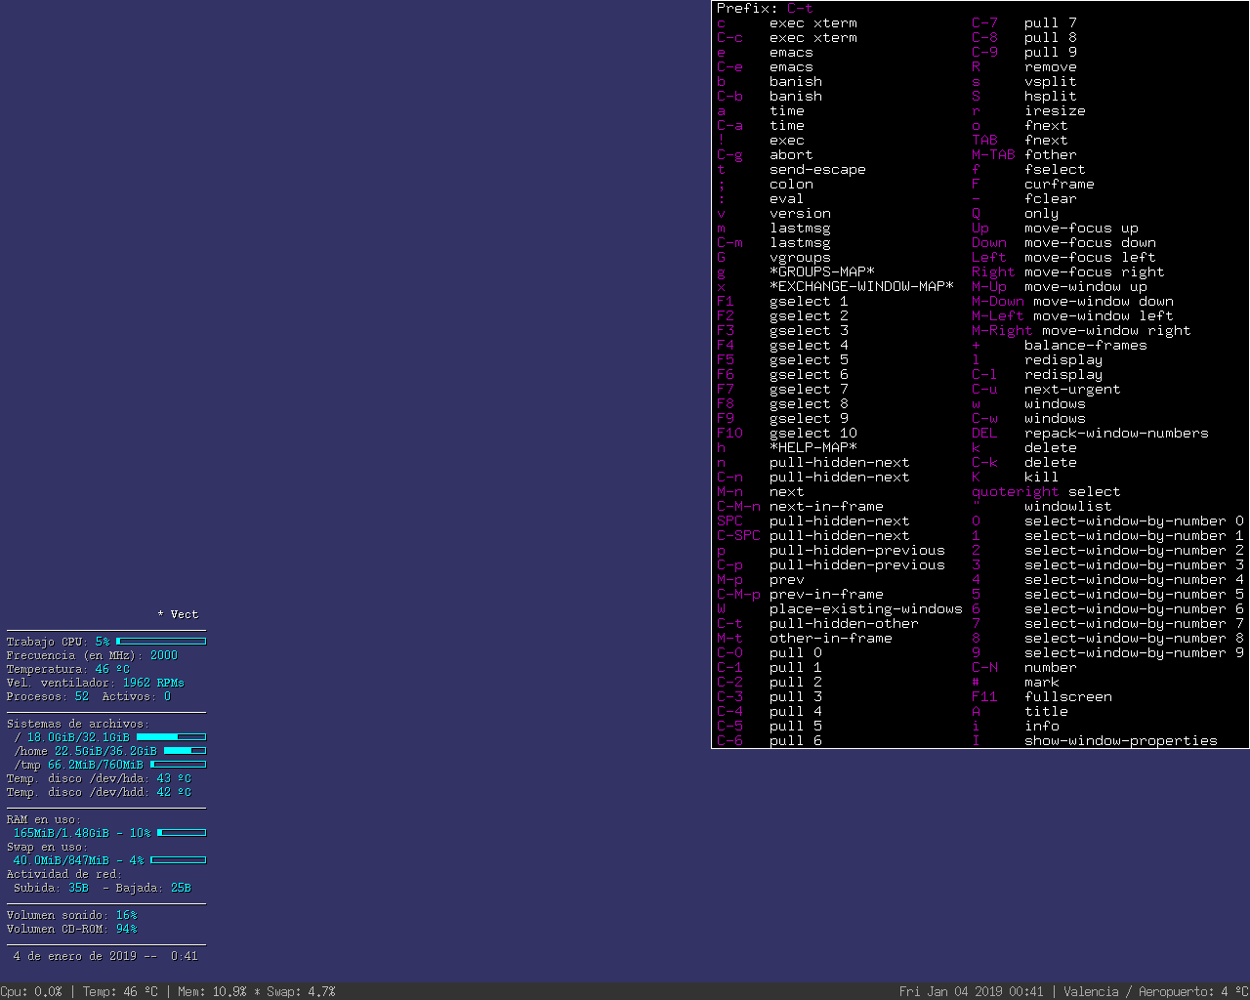Screen dimensions: 1250x1000
Task: Select the 'move-focus up' command
Action: [1081, 228]
